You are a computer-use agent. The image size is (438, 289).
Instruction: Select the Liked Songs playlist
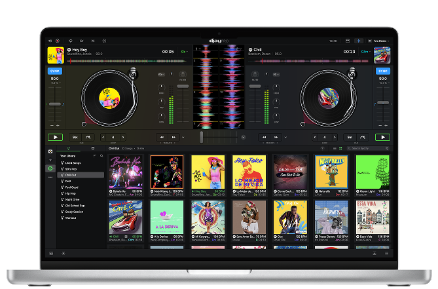(x=81, y=163)
